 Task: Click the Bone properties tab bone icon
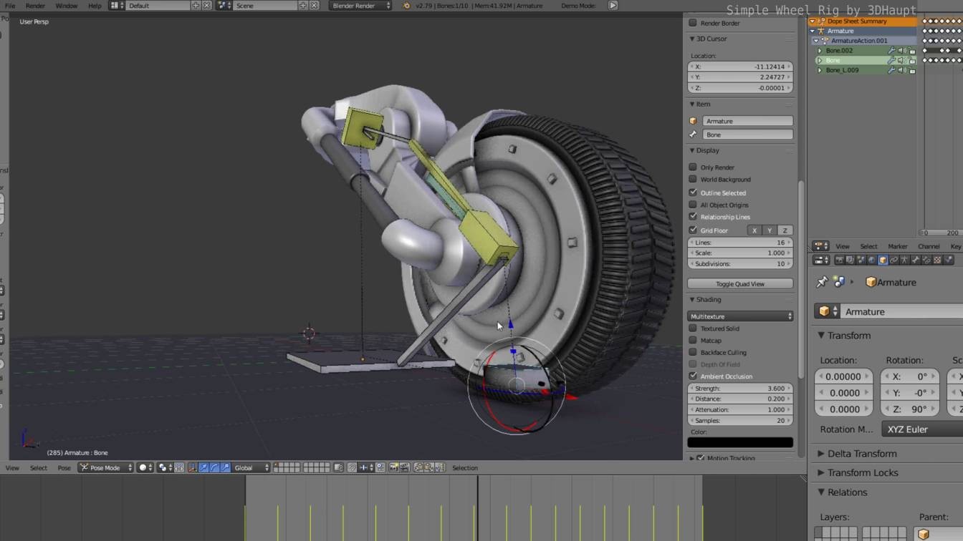(914, 260)
